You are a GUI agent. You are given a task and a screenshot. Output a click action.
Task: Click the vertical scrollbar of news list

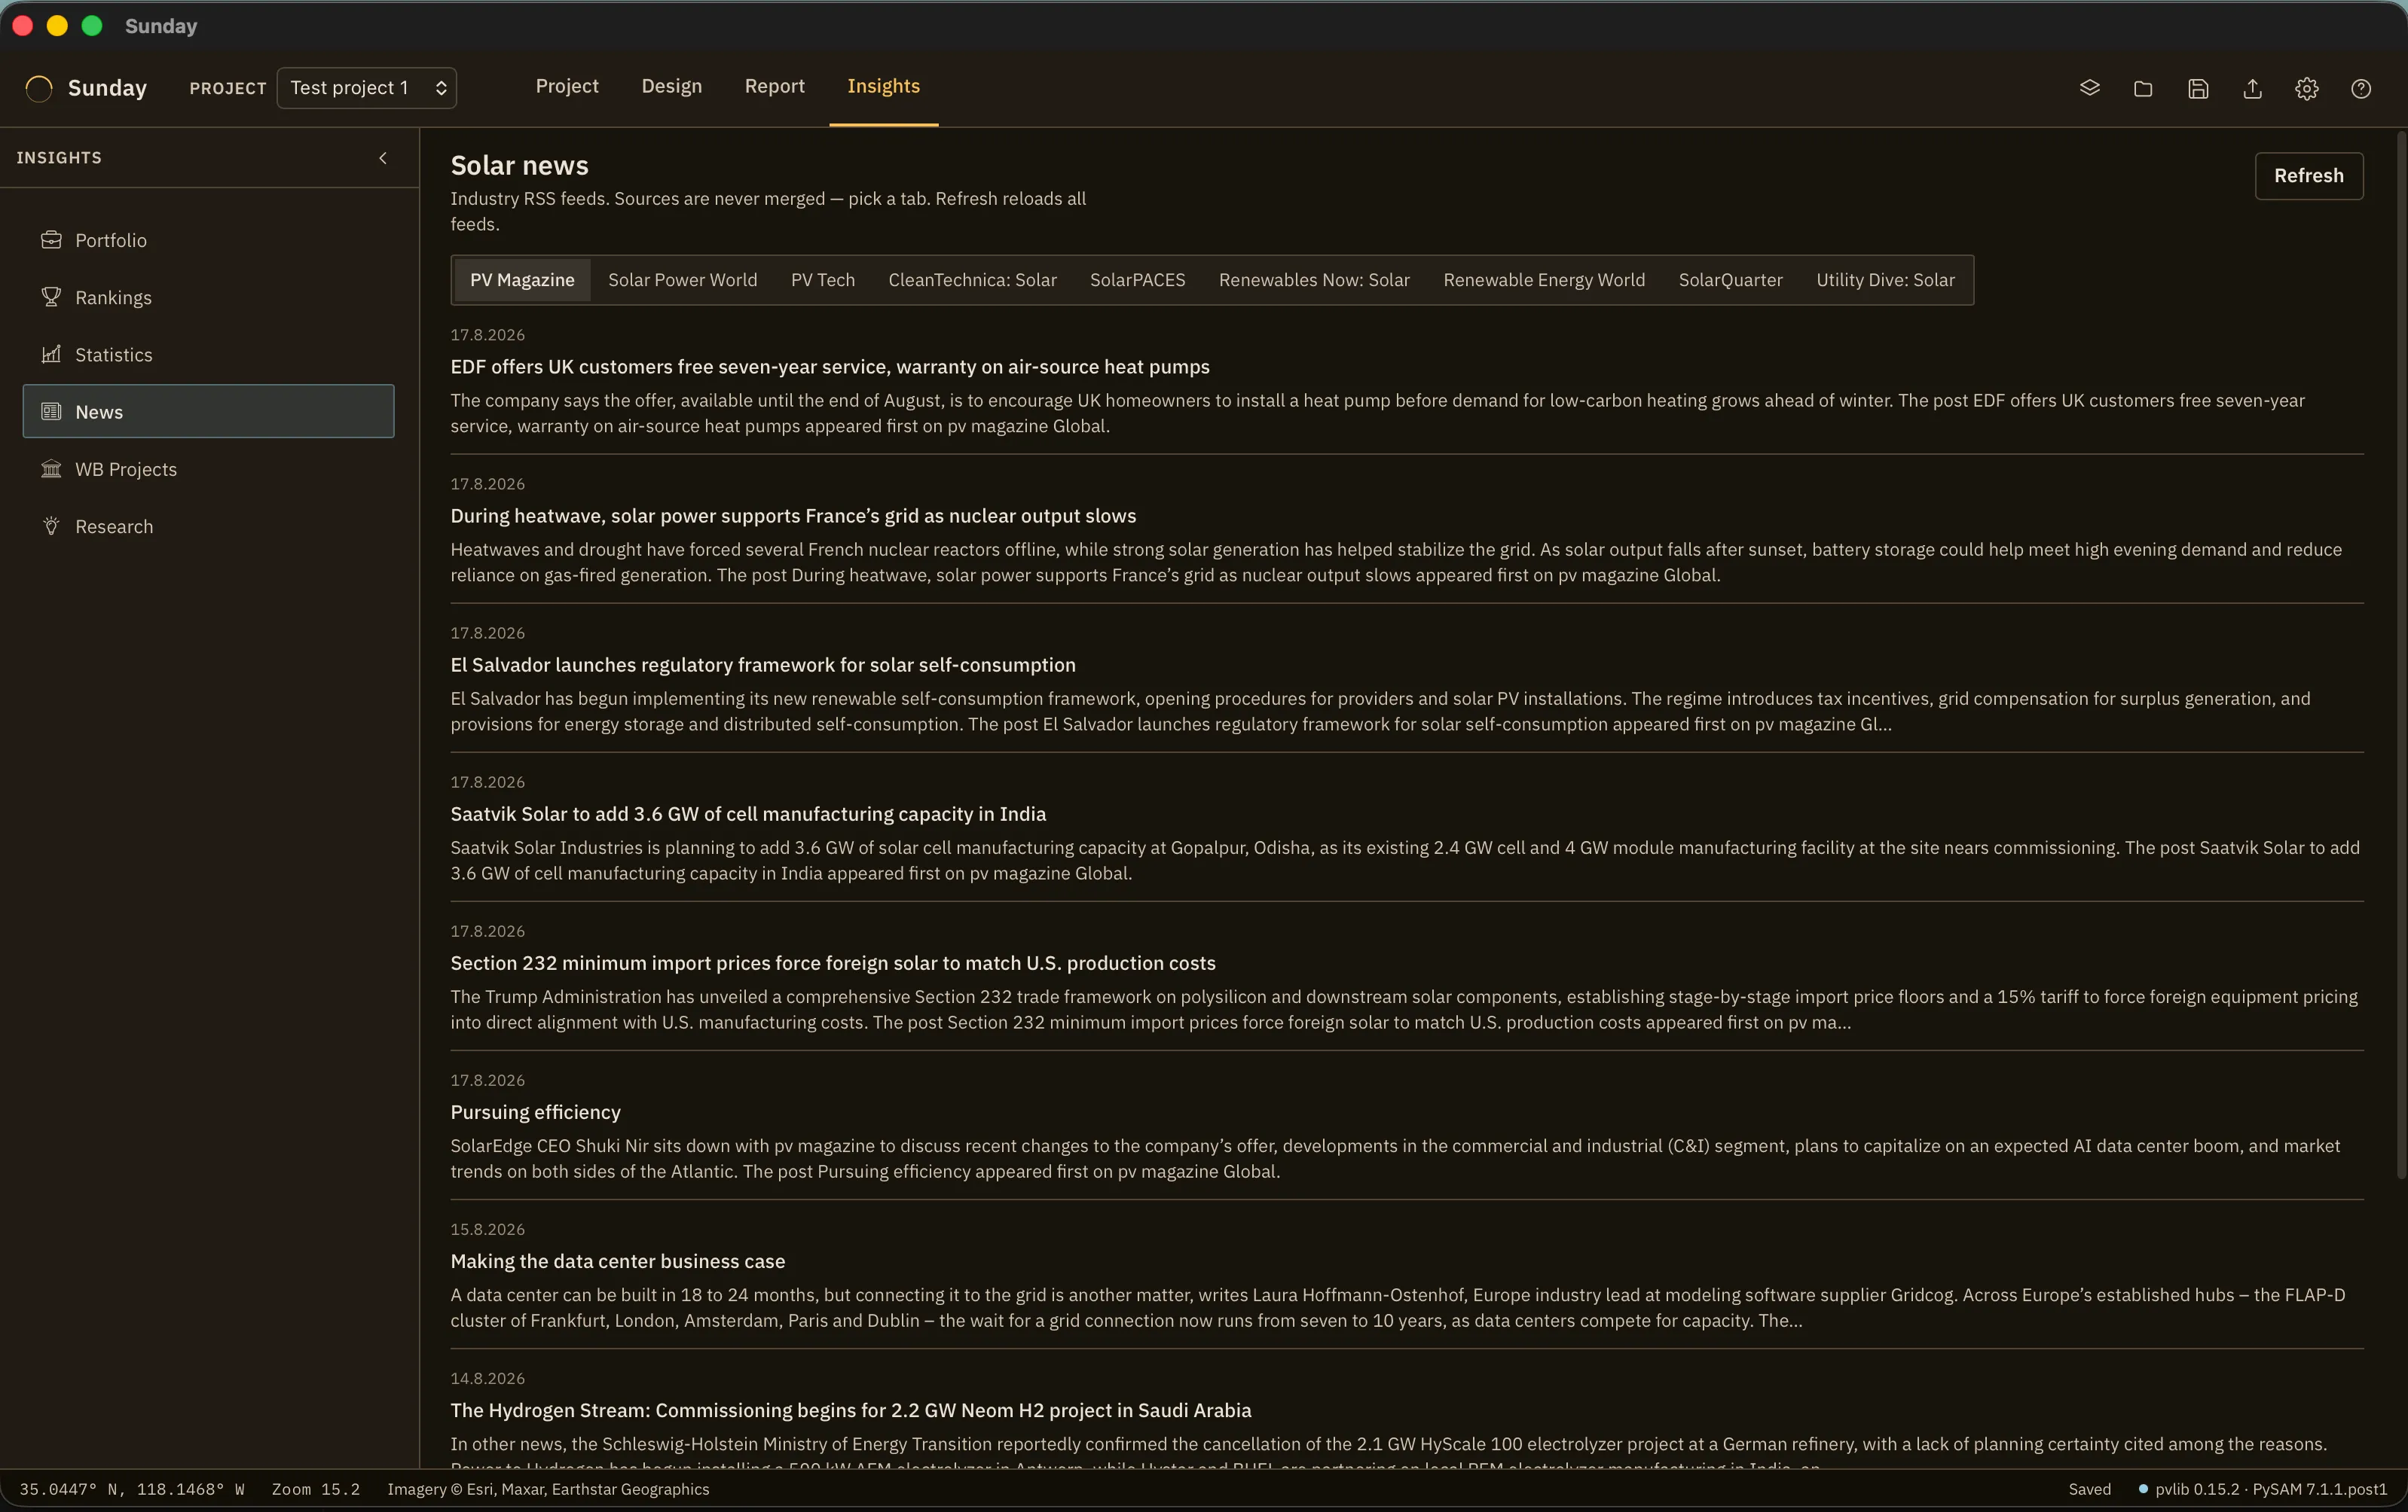[x=2401, y=654]
